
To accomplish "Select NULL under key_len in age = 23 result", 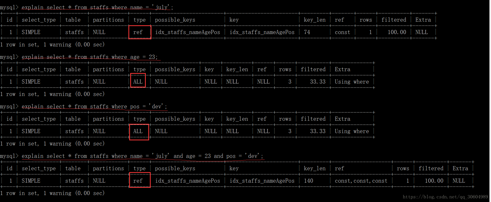I will 232,82.
